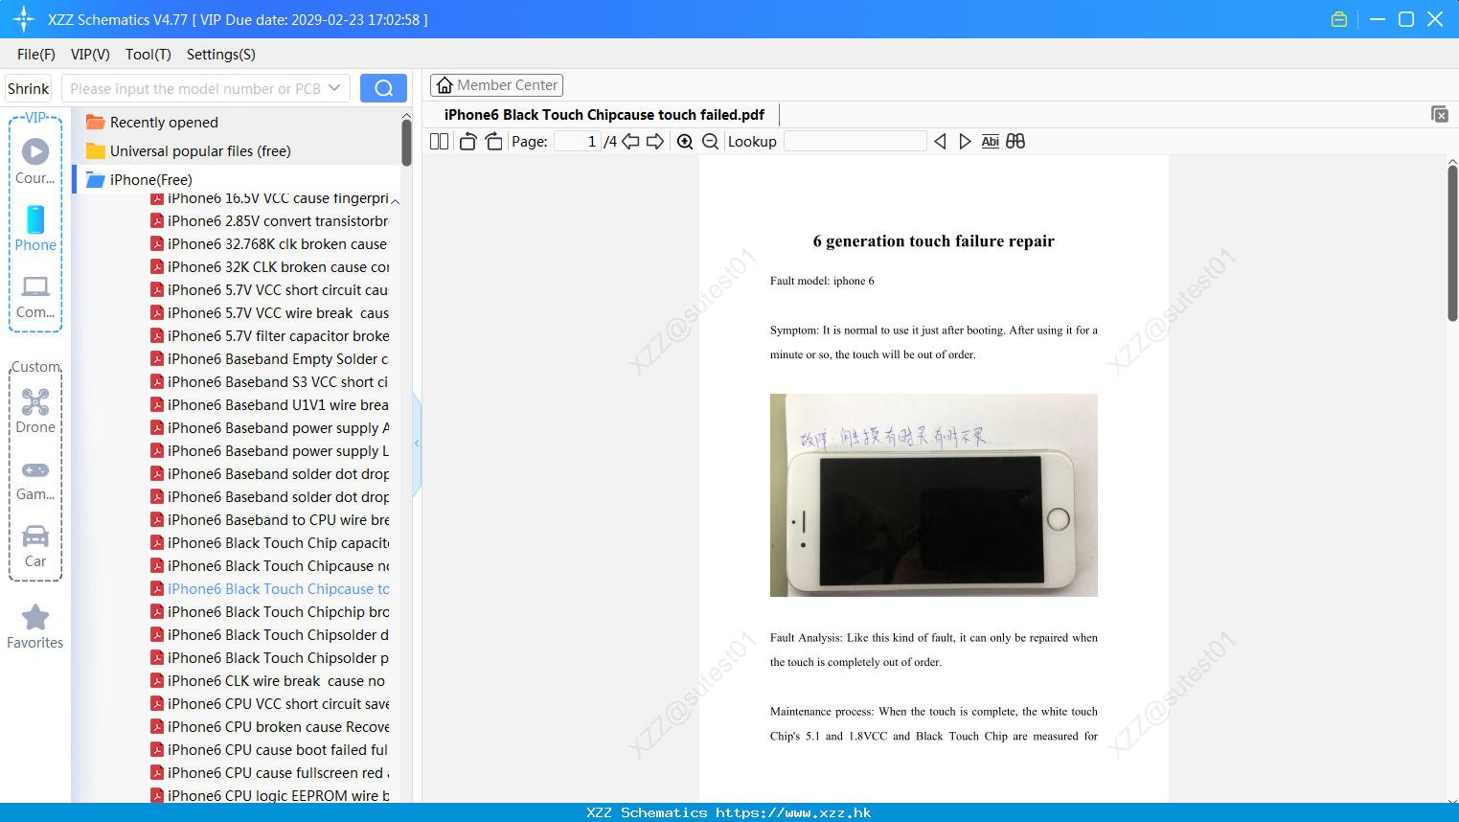1459x822 pixels.
Task: Select the Car category icon
Action: click(x=35, y=546)
